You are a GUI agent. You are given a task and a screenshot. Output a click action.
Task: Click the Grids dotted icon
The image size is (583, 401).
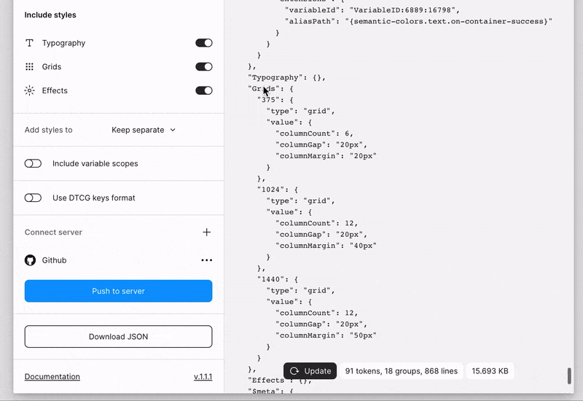(29, 66)
